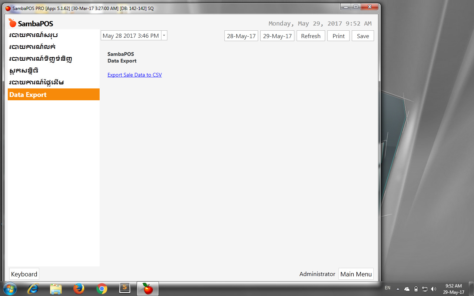Open Firefox from the taskbar

[x=79, y=288]
